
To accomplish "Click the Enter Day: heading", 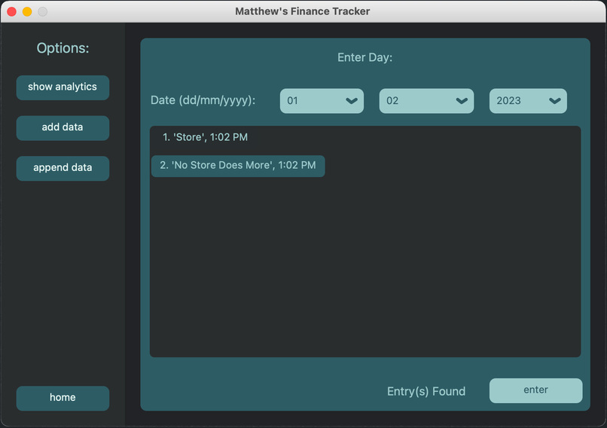I will (x=365, y=57).
